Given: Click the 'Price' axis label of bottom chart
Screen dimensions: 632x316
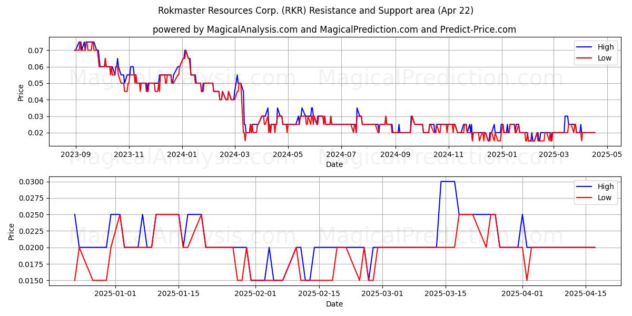Looking at the screenshot, I should tap(12, 231).
